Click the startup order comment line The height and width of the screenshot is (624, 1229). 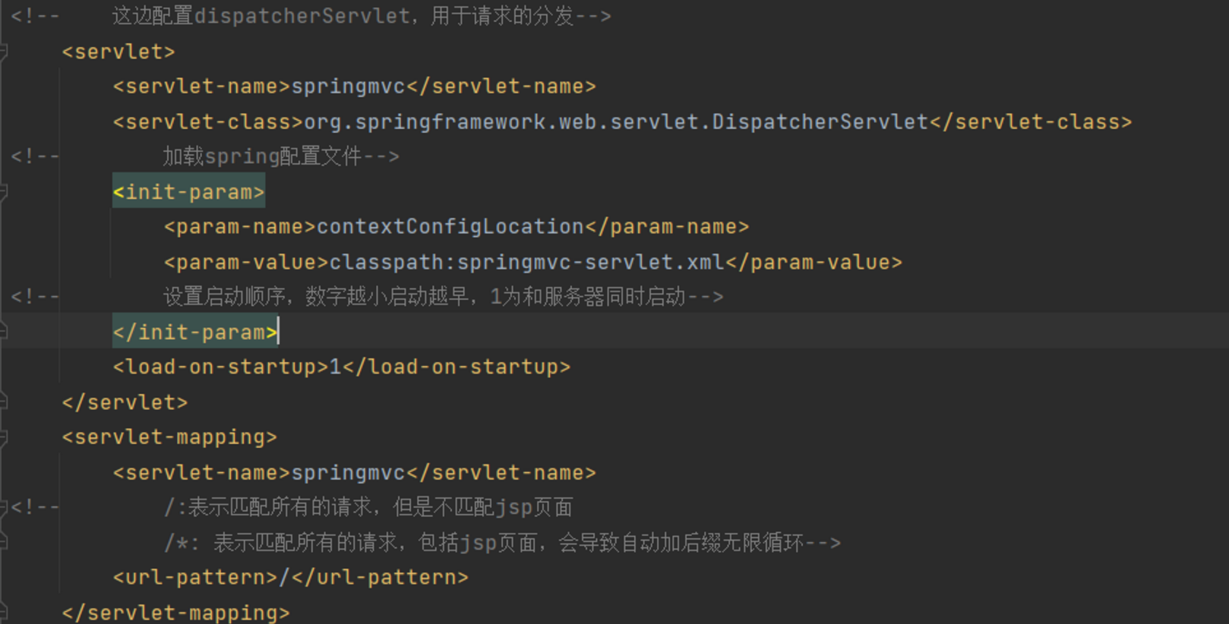coord(442,297)
